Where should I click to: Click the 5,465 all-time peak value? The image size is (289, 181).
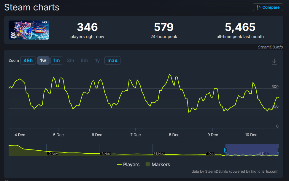click(x=240, y=27)
